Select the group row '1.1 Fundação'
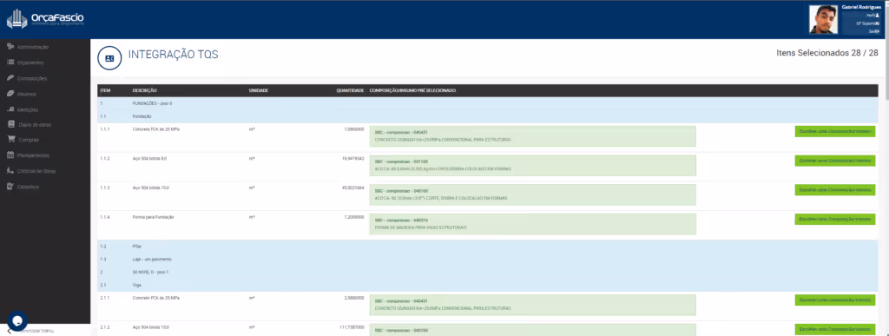This screenshot has height=336, width=889. tap(488, 116)
